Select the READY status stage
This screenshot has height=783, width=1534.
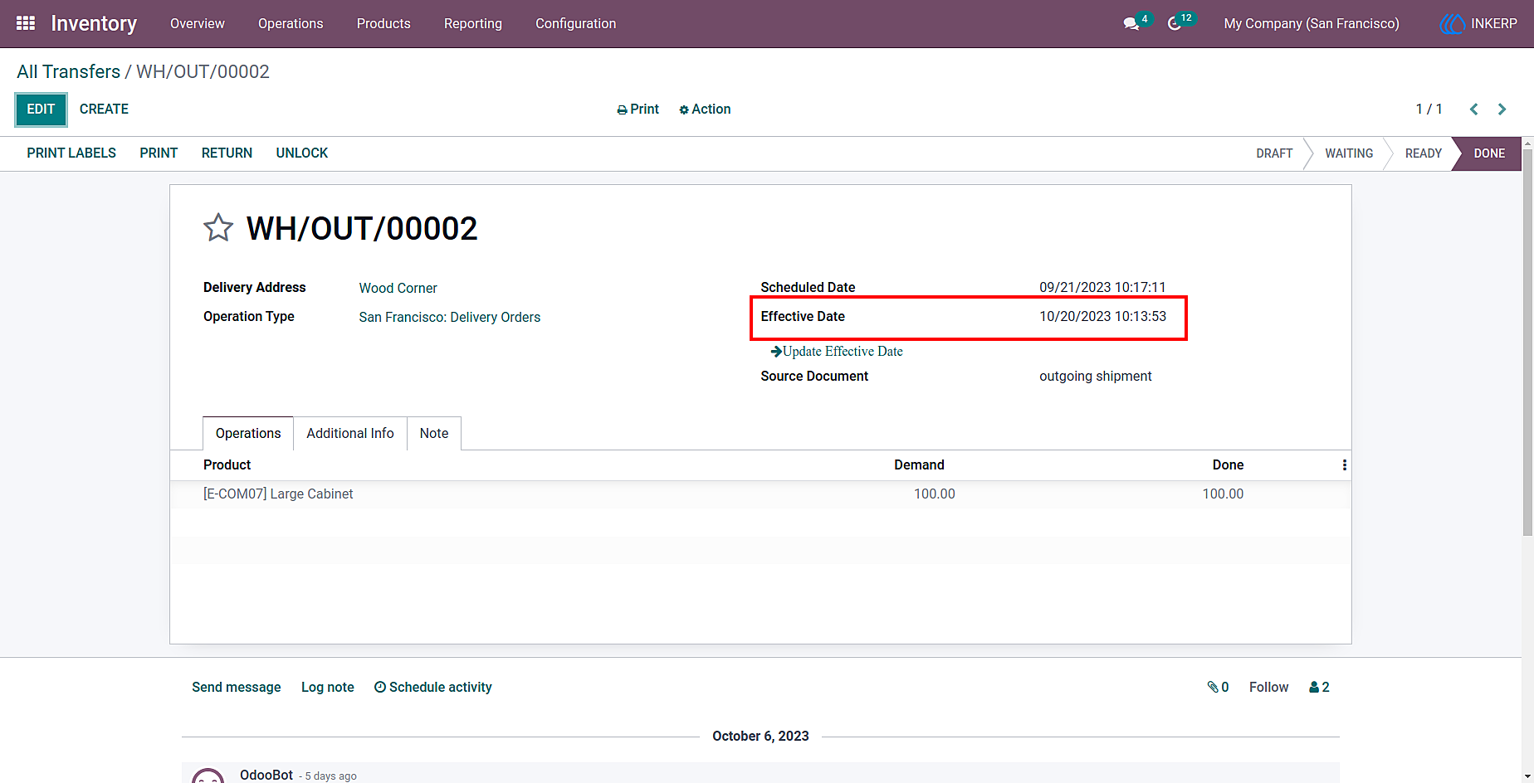[x=1423, y=153]
